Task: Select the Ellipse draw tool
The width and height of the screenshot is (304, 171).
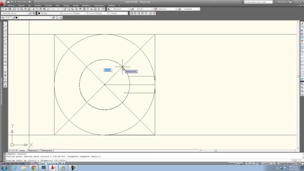Action: coord(5,55)
